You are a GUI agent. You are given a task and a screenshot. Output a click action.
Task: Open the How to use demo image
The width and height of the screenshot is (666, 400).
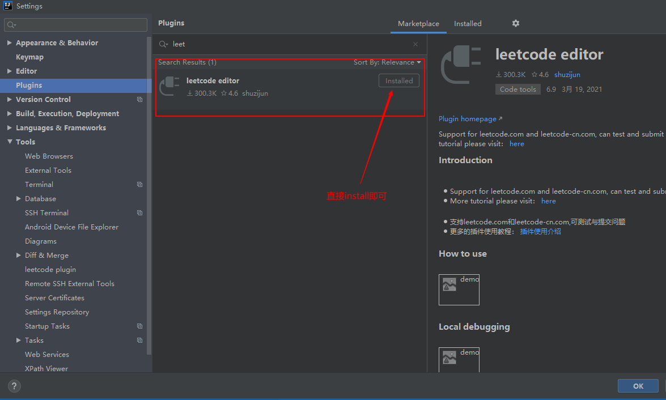459,290
